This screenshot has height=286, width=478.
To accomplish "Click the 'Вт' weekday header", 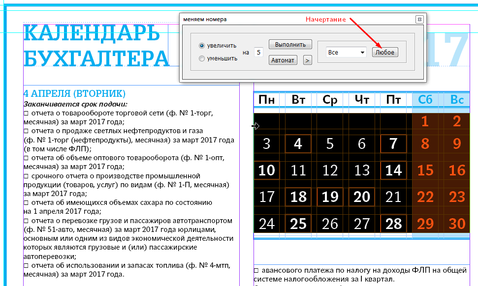I will pyautogui.click(x=298, y=99).
